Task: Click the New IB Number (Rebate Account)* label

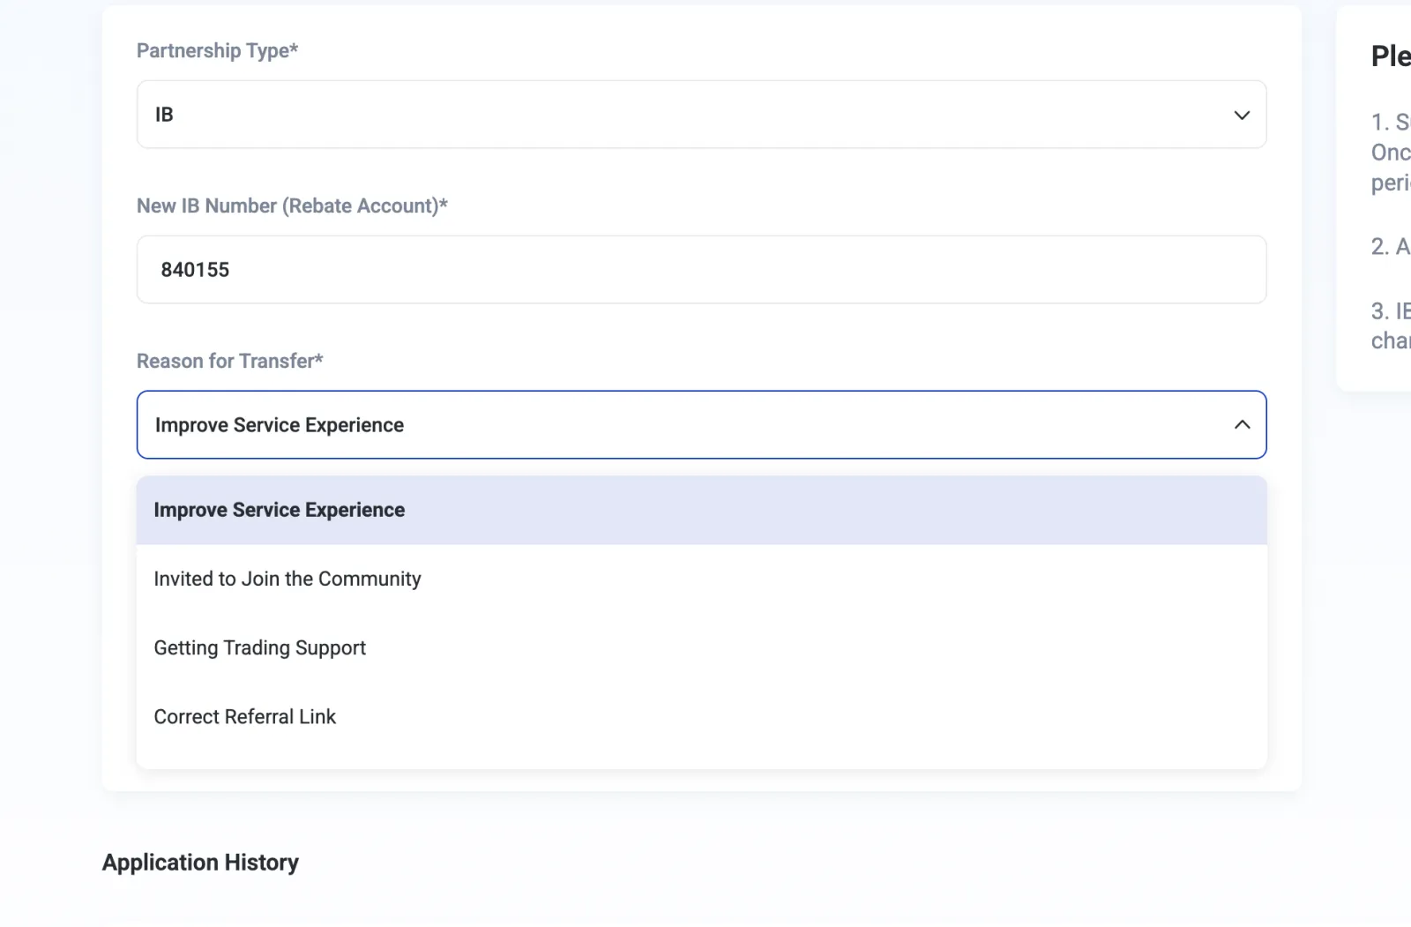Action: click(292, 206)
